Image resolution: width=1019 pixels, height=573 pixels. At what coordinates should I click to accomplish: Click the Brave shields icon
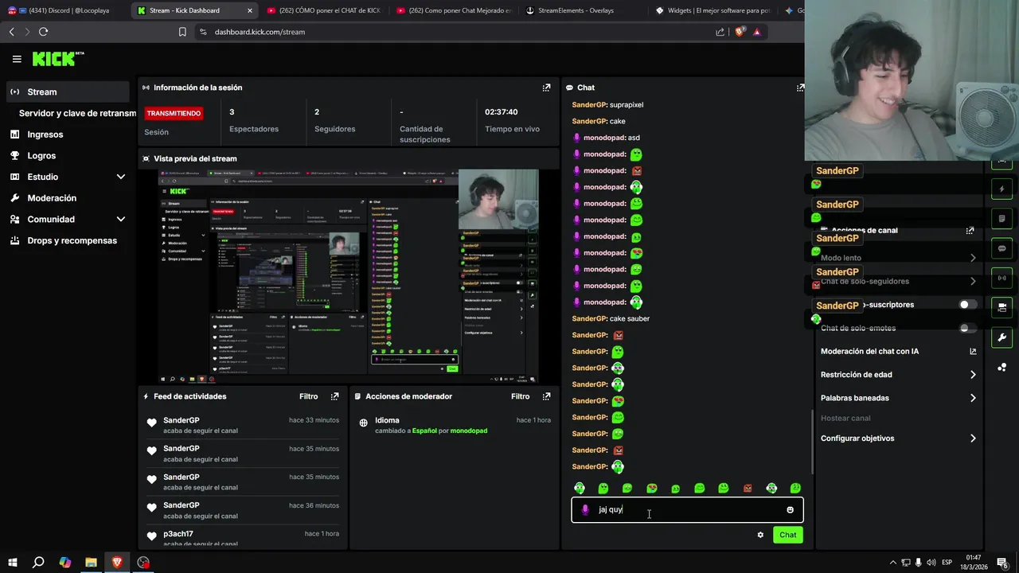click(x=740, y=32)
